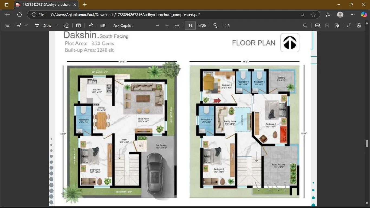Open the document table of contents
370x208 pixels.
7,25
